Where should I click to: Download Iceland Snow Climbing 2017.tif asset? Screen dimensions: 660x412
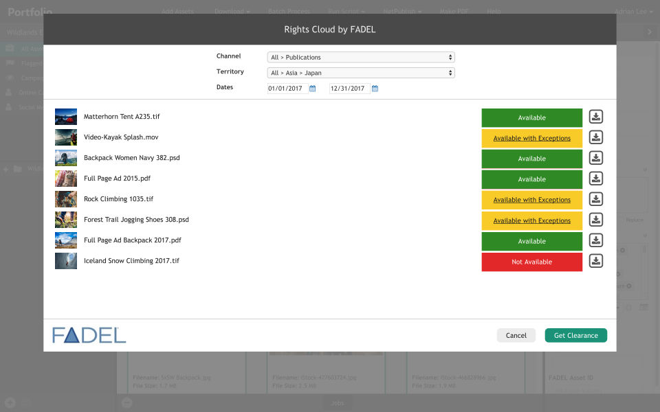(595, 261)
